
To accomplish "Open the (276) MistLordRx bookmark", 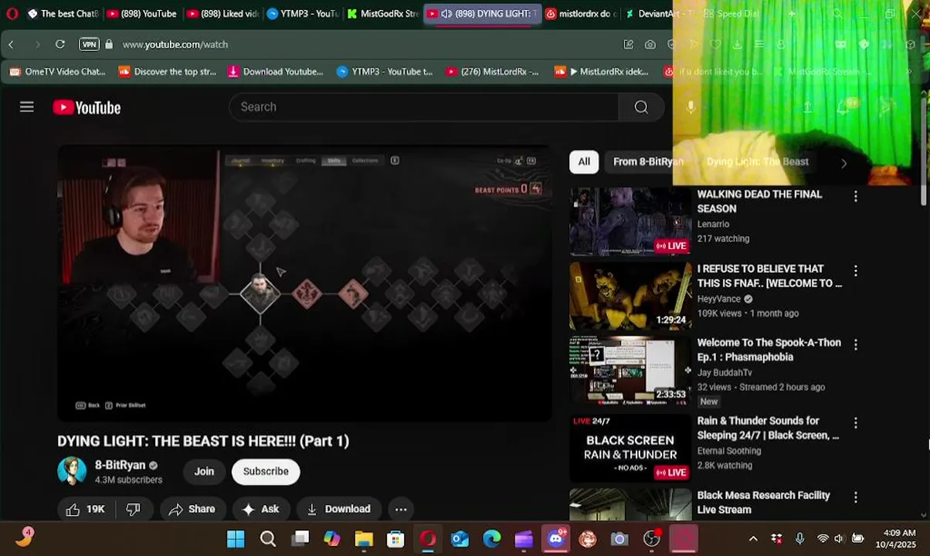I will [492, 71].
